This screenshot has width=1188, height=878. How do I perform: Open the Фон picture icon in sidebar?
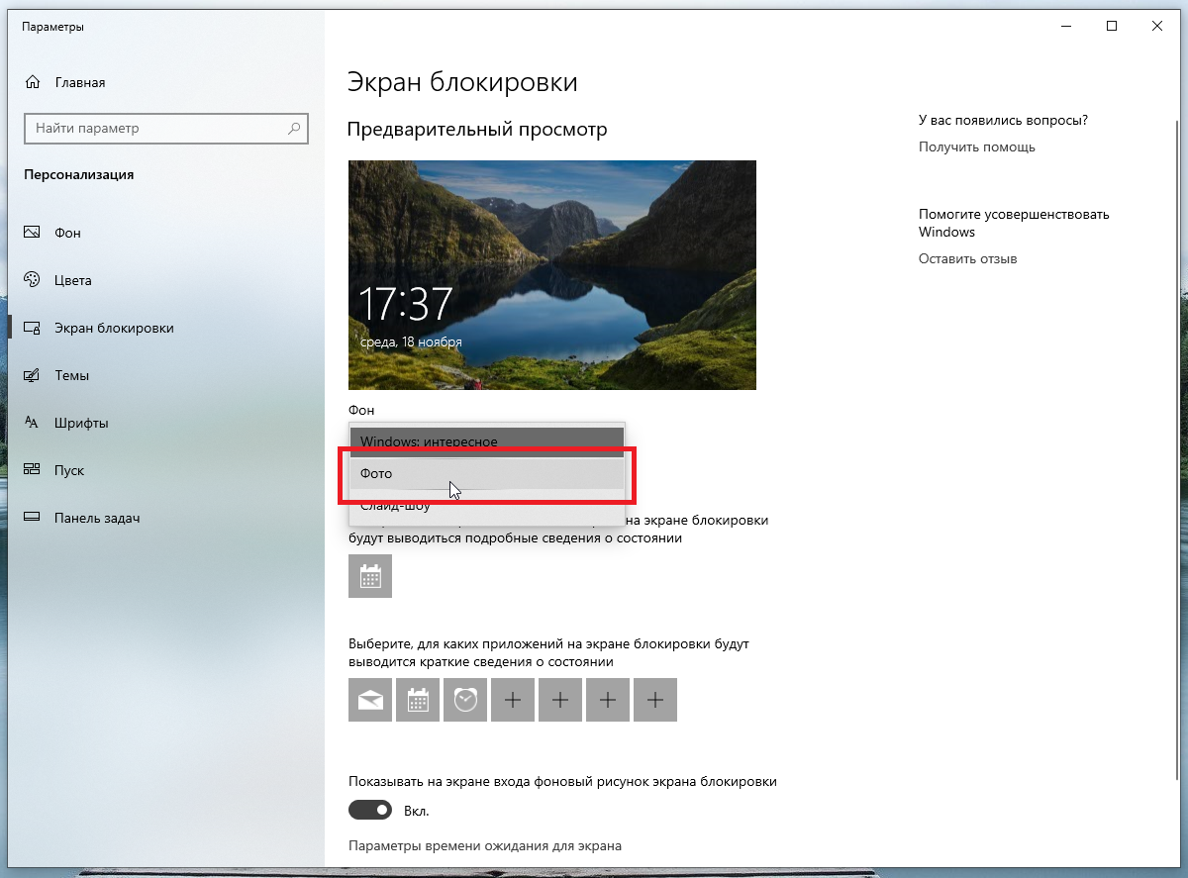click(x=33, y=233)
